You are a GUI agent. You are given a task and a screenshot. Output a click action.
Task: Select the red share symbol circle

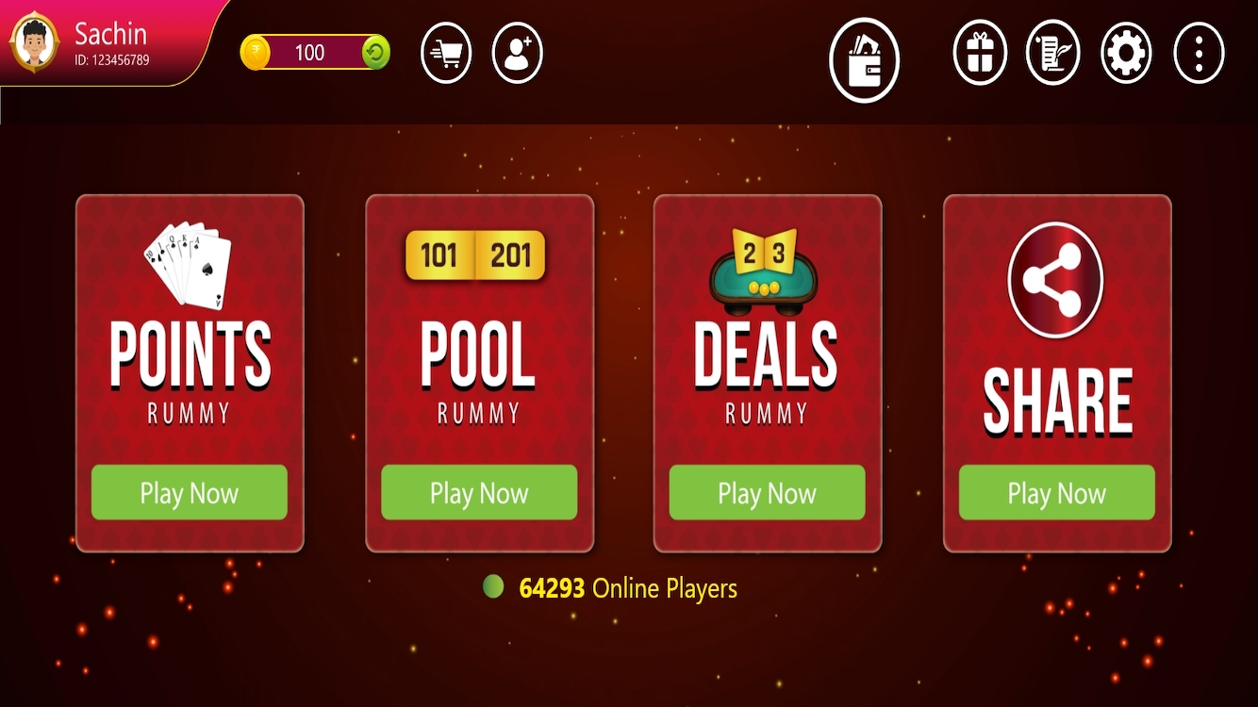(1056, 279)
